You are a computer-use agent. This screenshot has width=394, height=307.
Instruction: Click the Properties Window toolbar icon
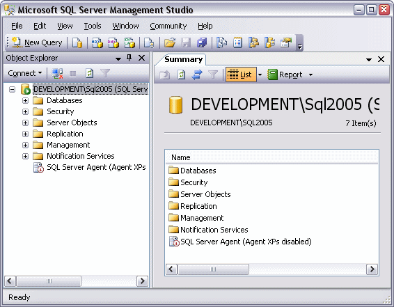(286, 42)
